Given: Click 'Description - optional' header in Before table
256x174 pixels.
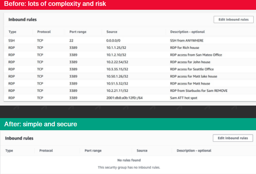Looking at the screenshot, I should click(188, 32).
